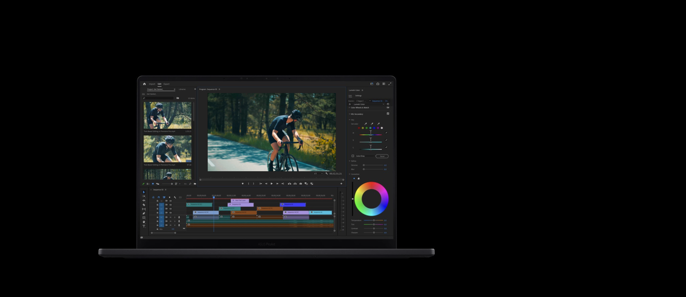This screenshot has width=686, height=297.
Task: Select the Type tool
Action: click(x=144, y=226)
